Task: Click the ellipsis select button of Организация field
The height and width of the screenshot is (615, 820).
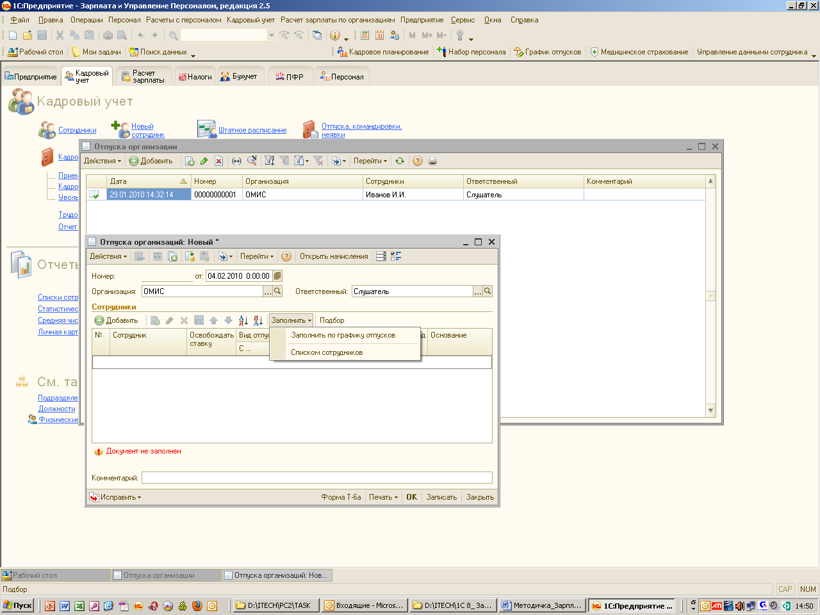Action: pyautogui.click(x=268, y=291)
